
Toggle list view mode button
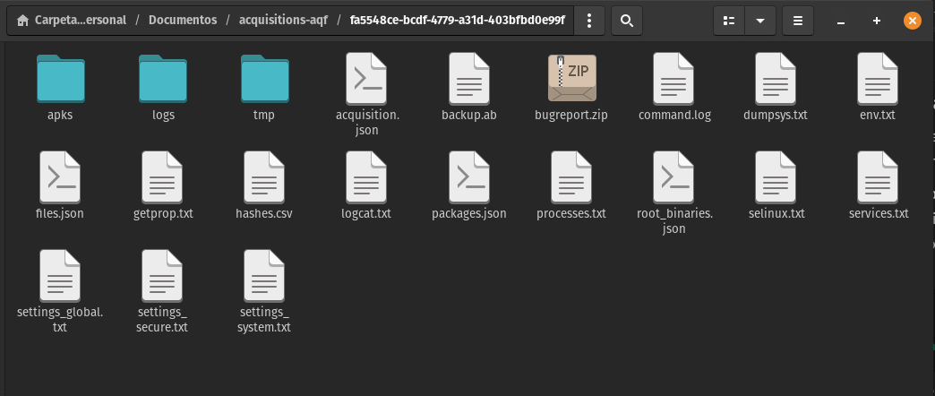(729, 21)
